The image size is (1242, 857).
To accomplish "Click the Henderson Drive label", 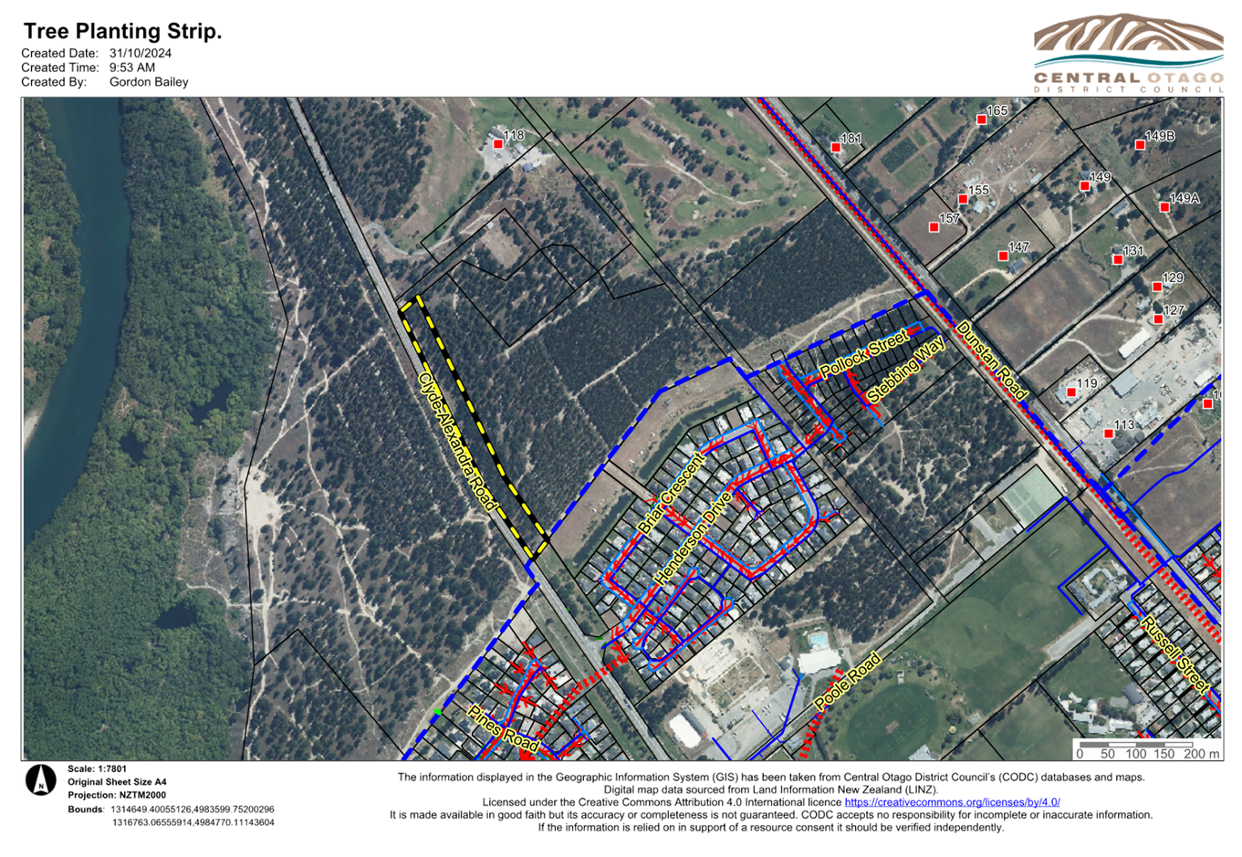I will [694, 538].
